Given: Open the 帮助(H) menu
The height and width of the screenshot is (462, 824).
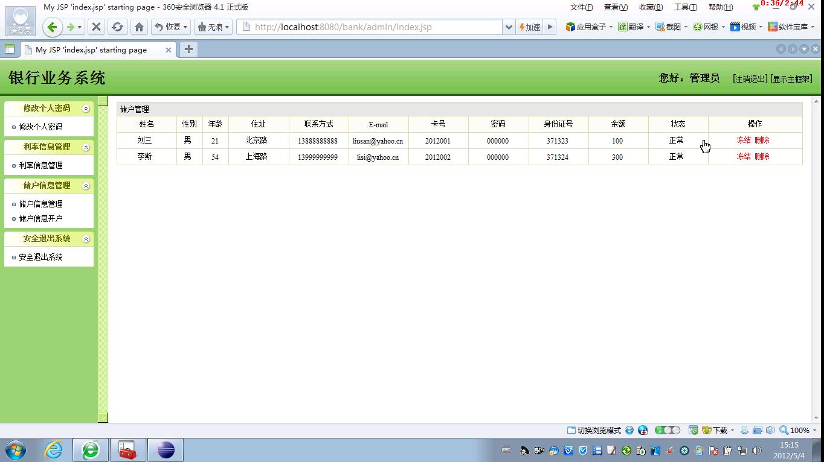Looking at the screenshot, I should (720, 7).
